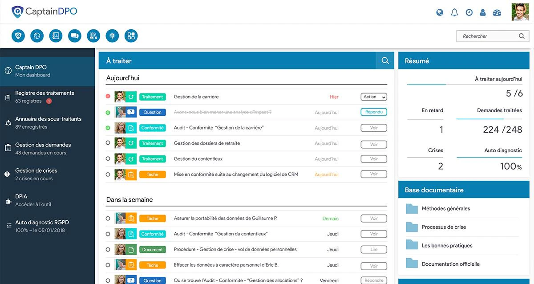This screenshot has height=284, width=534.
Task: Open the search icon in À traiter header
Action: [x=385, y=61]
